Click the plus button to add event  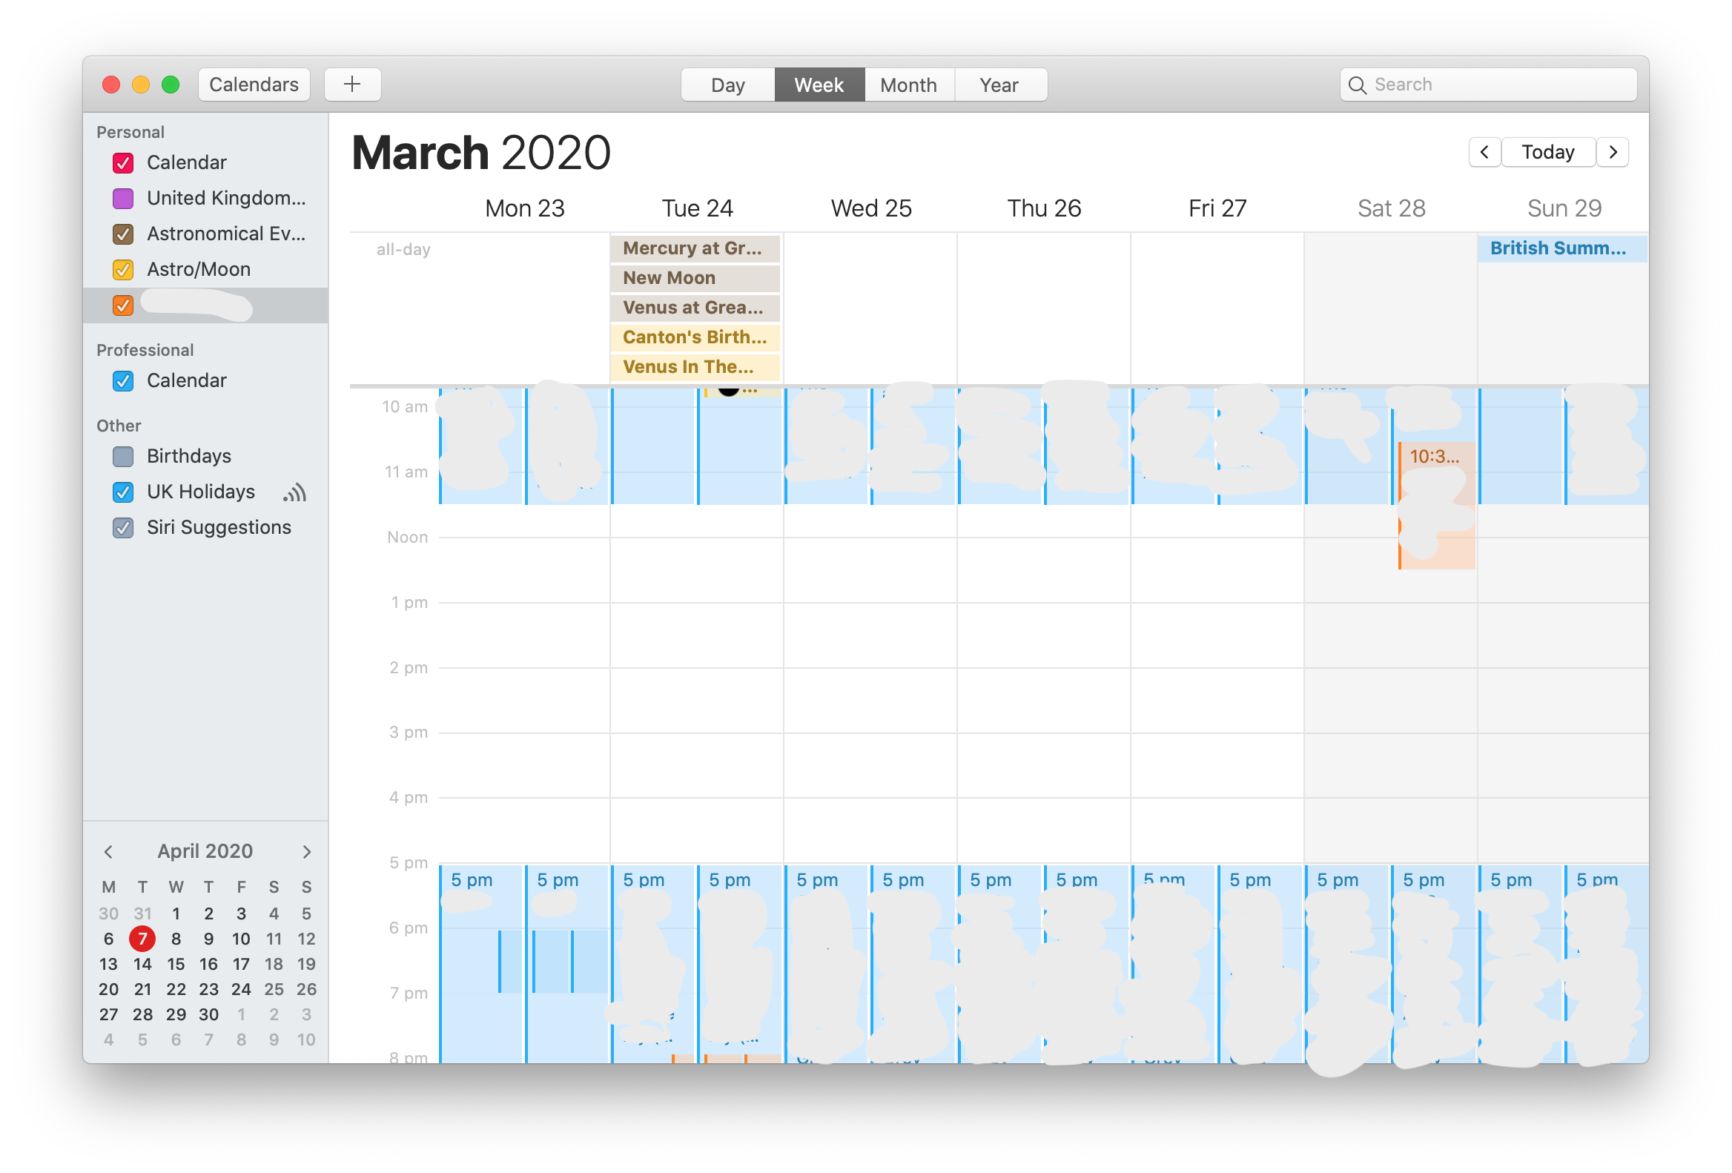352,85
